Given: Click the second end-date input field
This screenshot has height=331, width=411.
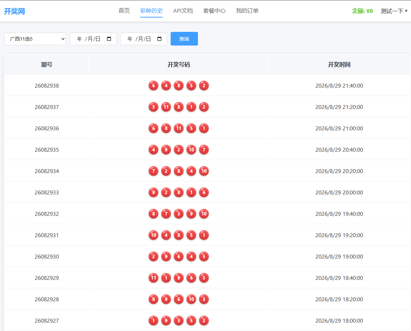Looking at the screenshot, I should click(143, 39).
